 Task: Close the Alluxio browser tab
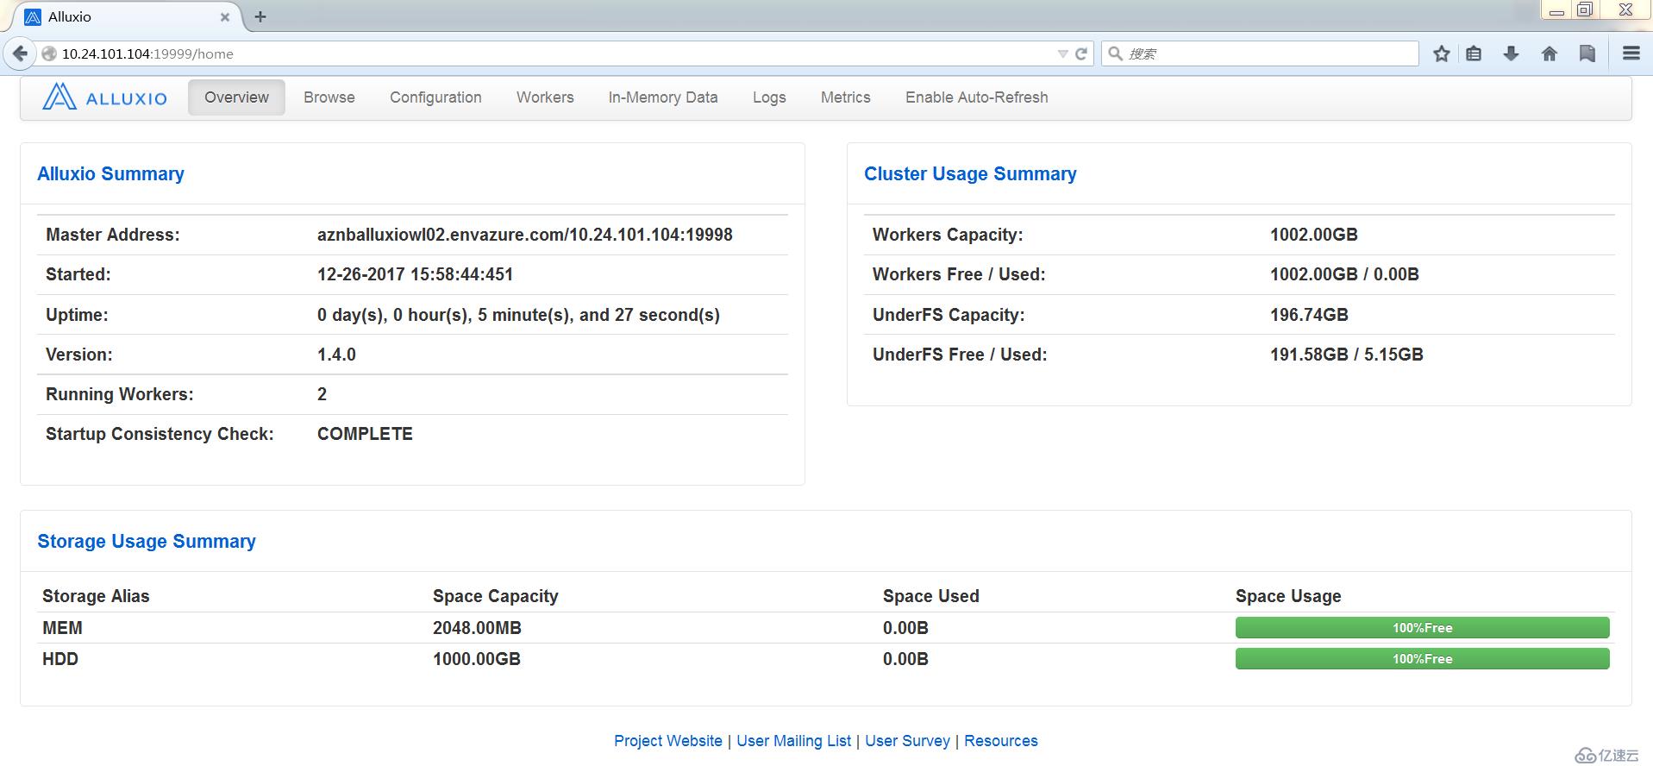(225, 17)
